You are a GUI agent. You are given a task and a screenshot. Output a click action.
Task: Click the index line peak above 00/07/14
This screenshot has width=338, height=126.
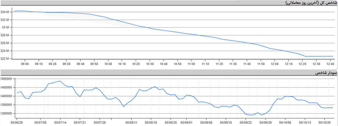coord(60,81)
